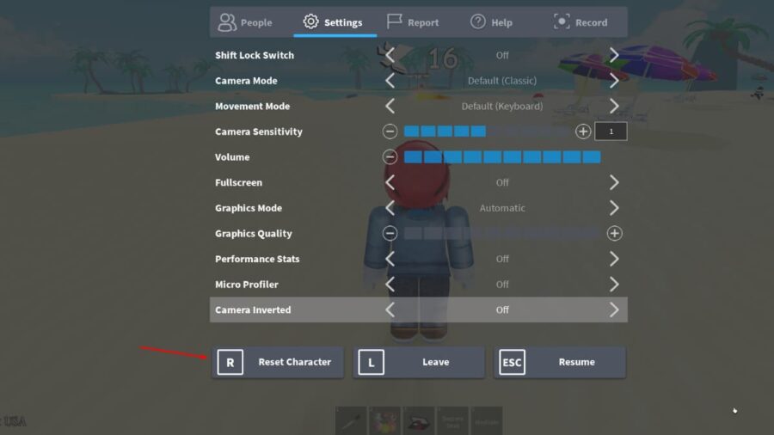Go to the Record tab
Viewport: 774px width, 435px height.
[586, 22]
